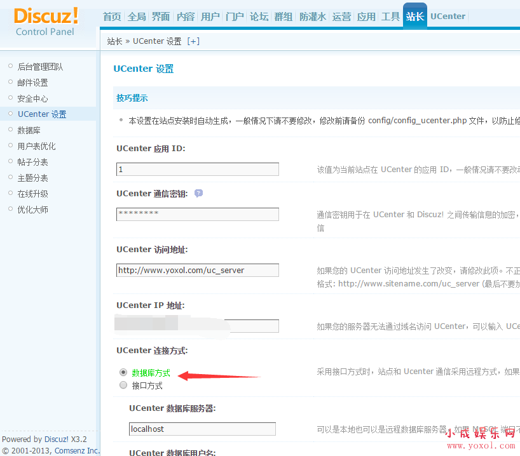The height and width of the screenshot is (456, 520).
Task: Open 邮件设置 in sidebar
Action: pyautogui.click(x=32, y=83)
